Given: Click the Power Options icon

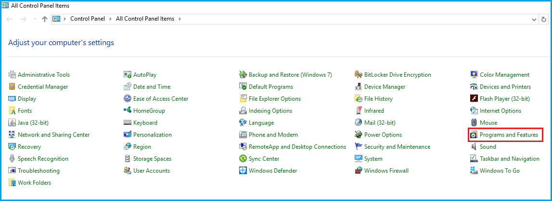Looking at the screenshot, I should pyautogui.click(x=359, y=135).
